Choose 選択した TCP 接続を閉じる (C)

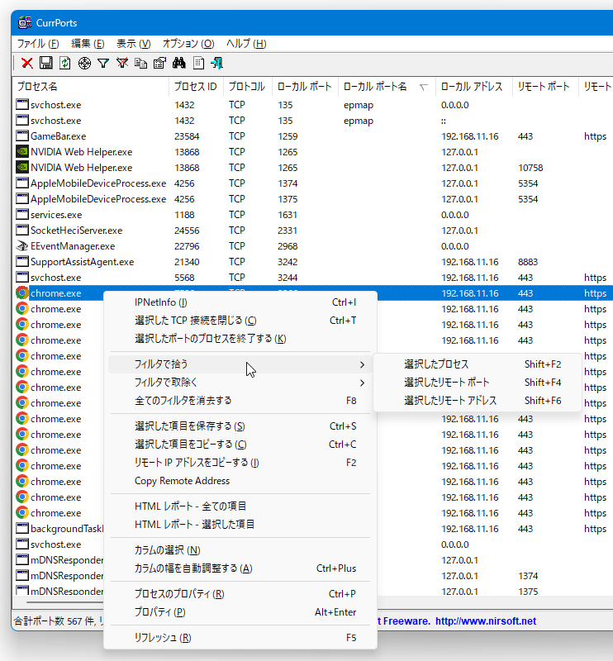pos(240,321)
